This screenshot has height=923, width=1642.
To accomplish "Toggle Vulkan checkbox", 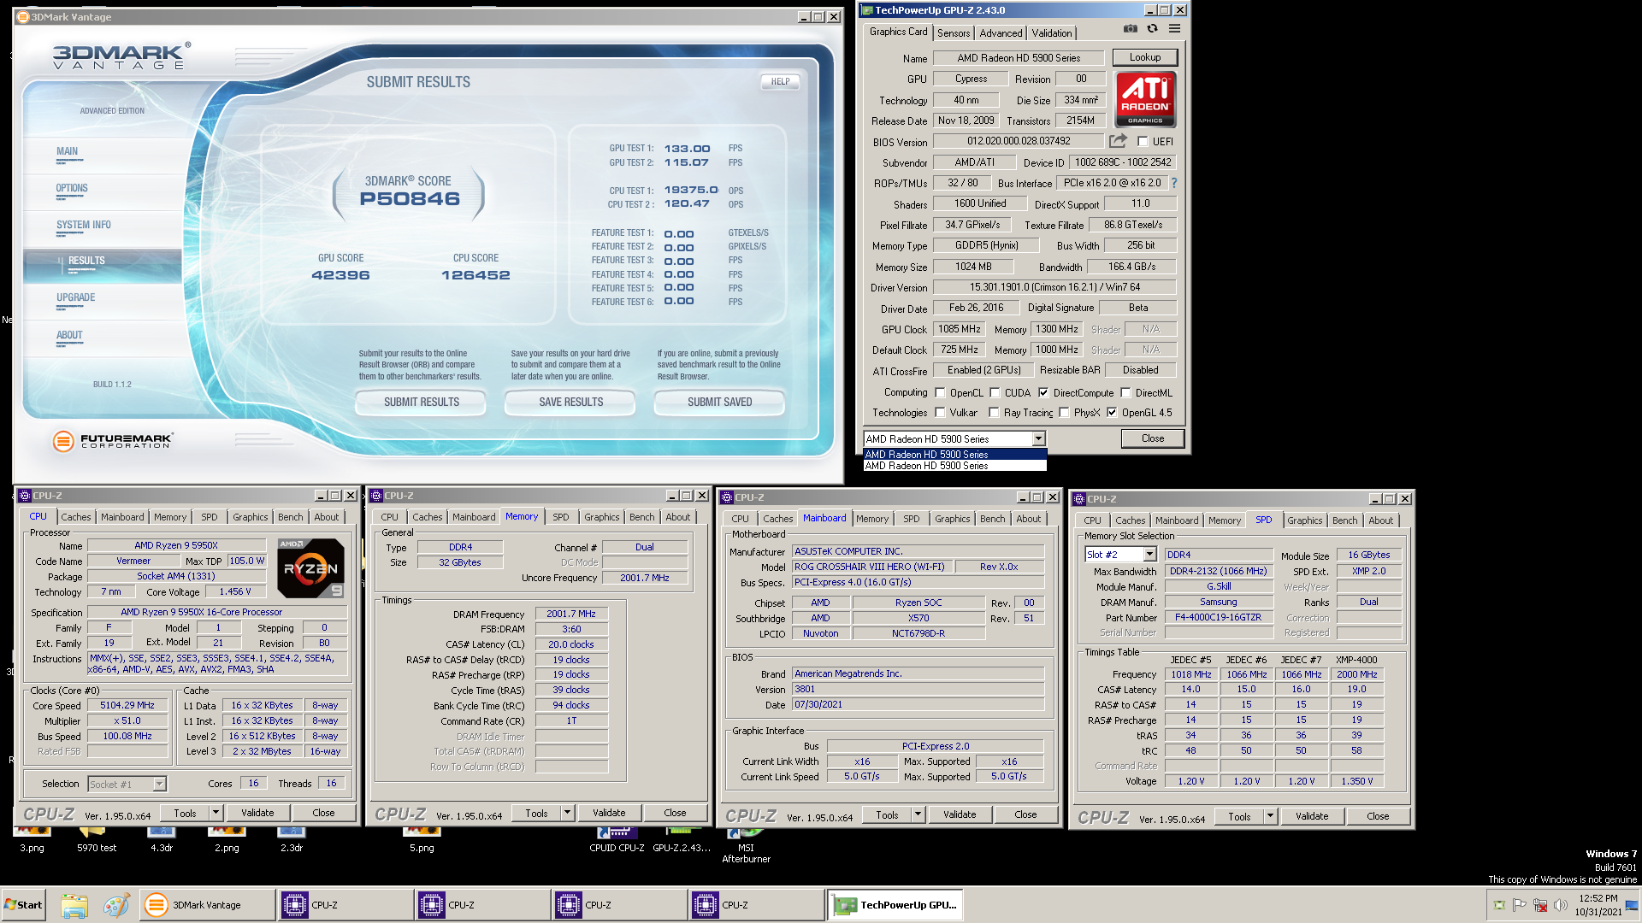I will 940,413.
